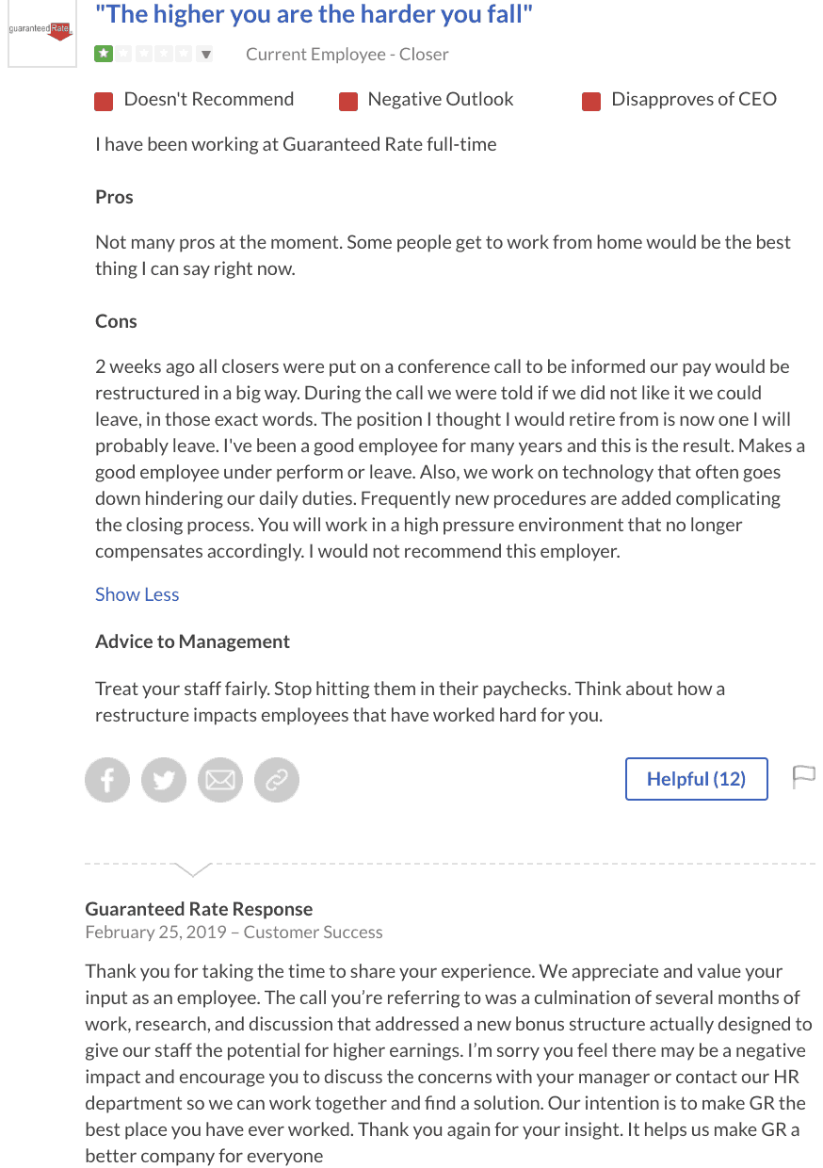
Task: Select the first green star rating icon
Action: (103, 54)
